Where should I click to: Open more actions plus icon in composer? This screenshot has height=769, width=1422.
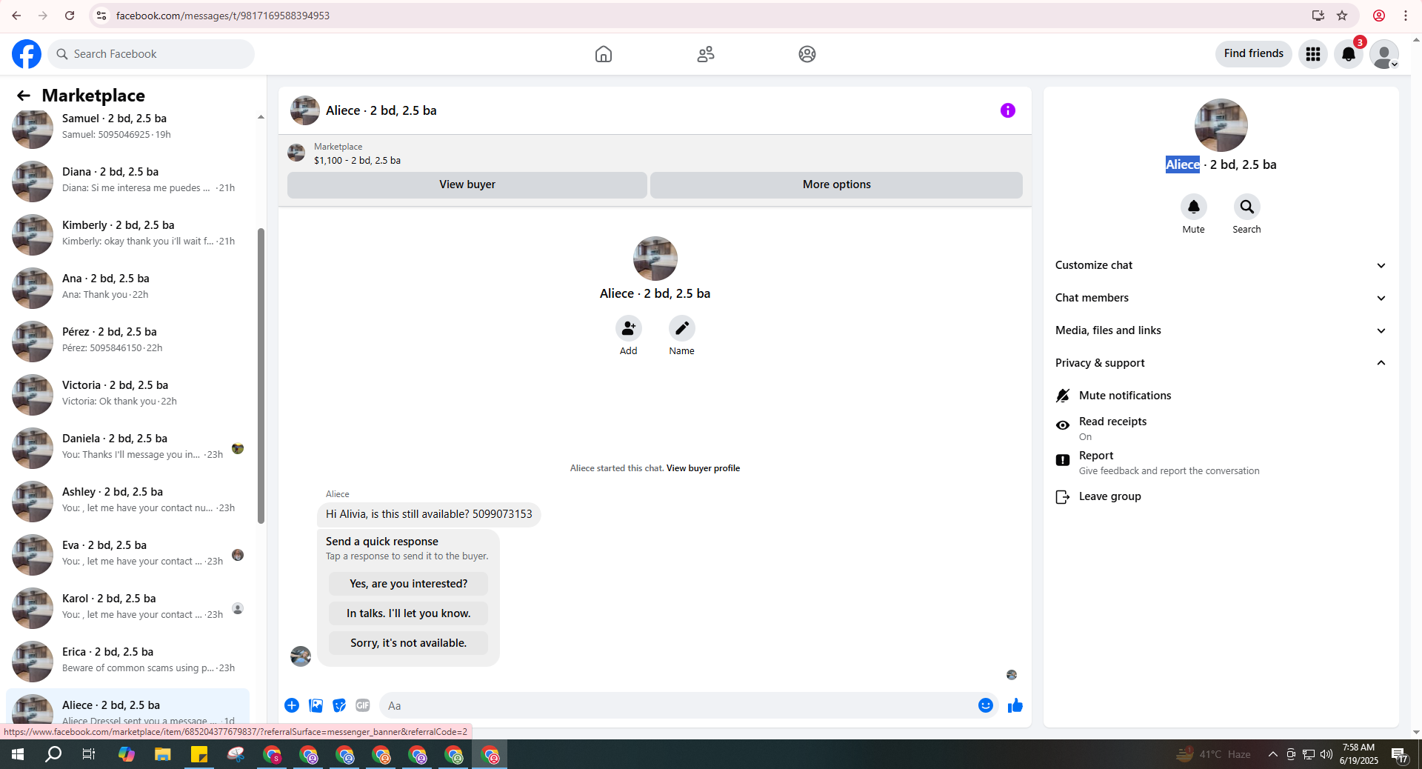292,705
